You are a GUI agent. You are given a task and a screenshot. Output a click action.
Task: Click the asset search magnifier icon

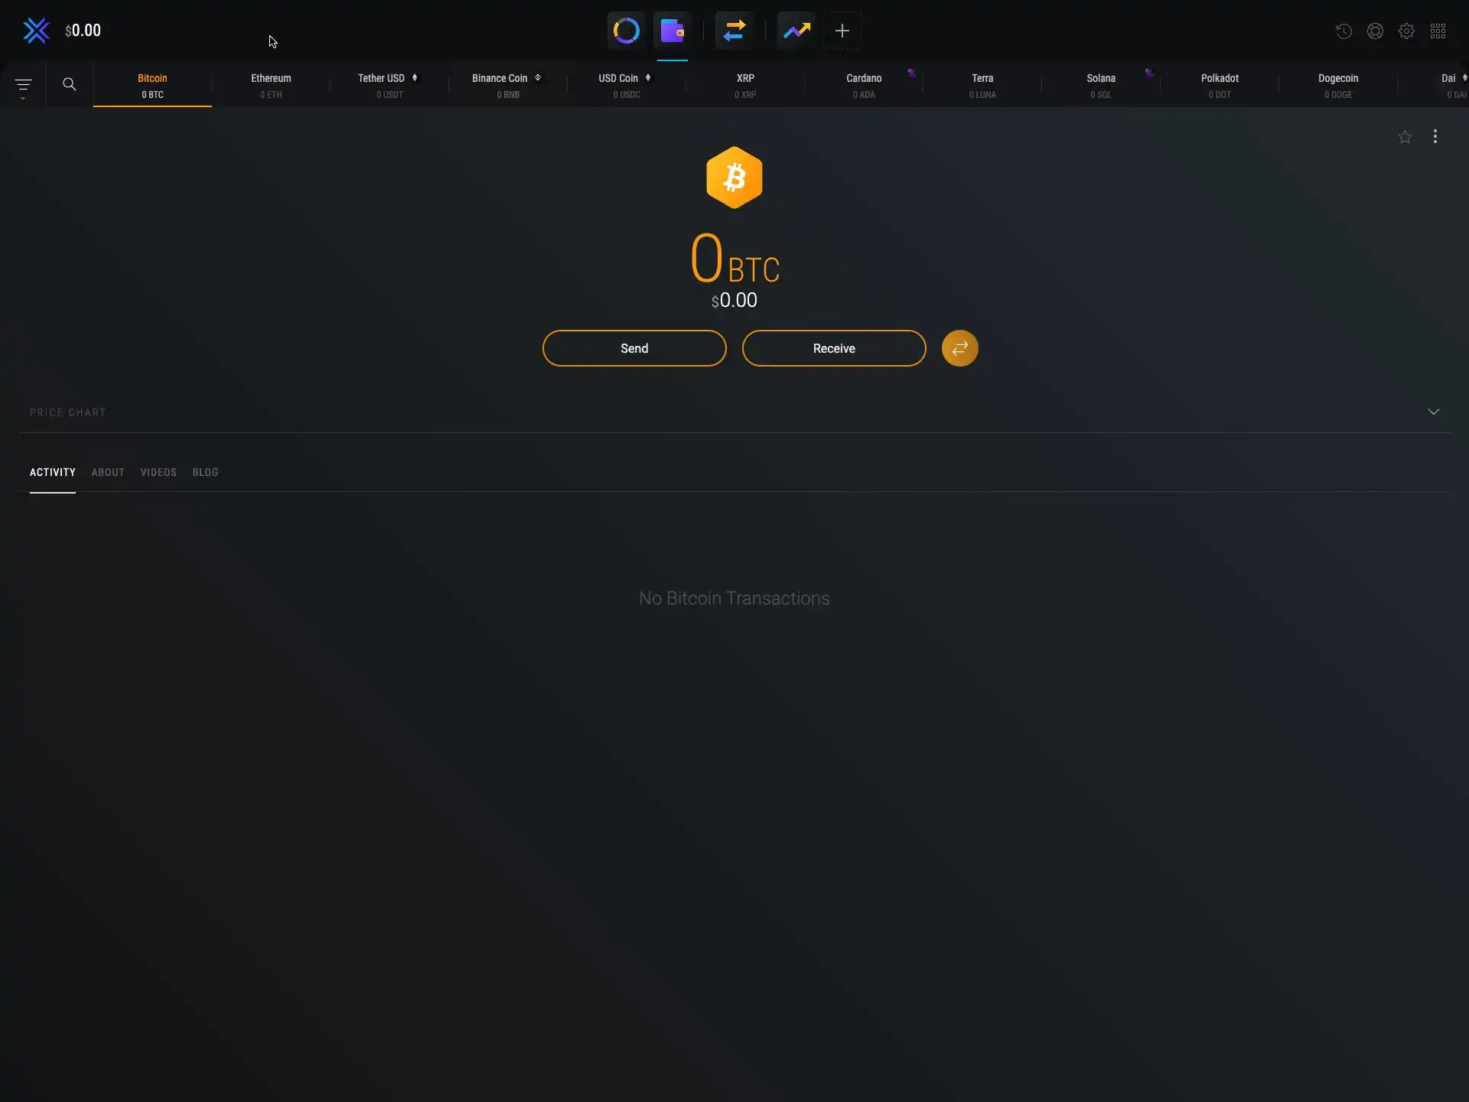coord(70,84)
